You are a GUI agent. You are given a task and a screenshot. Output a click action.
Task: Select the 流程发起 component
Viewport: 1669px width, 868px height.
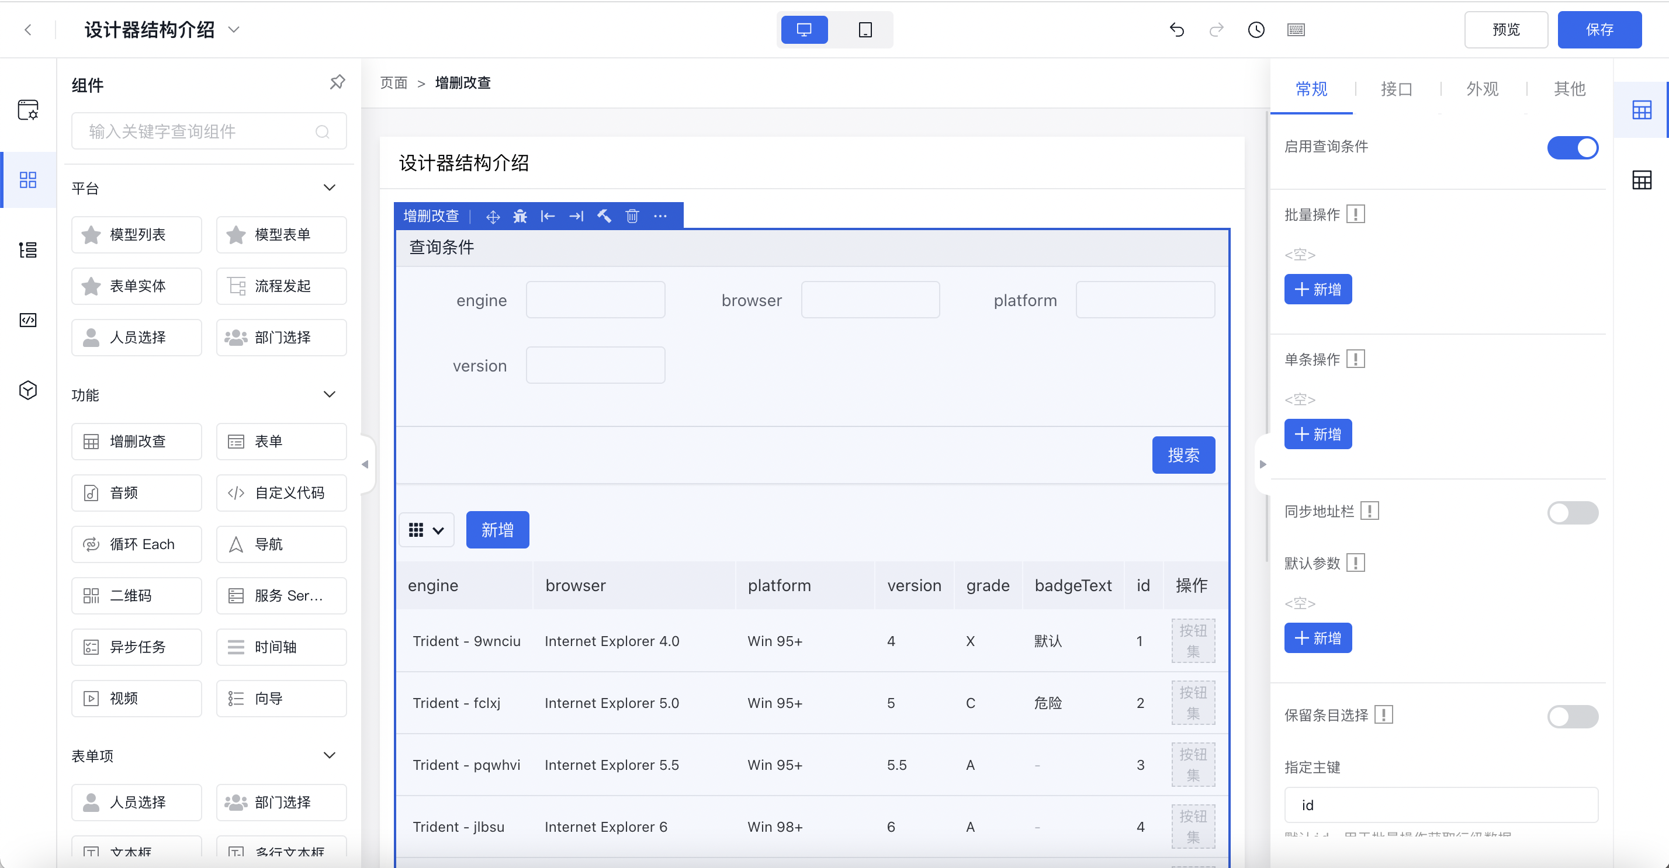click(x=281, y=286)
